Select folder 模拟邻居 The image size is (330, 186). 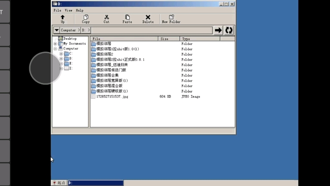click(104, 44)
